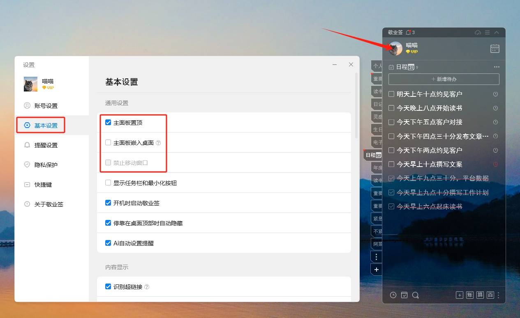The width and height of the screenshot is (520, 318).
Task: Uncheck 识别超链接 option
Action: coord(108,286)
